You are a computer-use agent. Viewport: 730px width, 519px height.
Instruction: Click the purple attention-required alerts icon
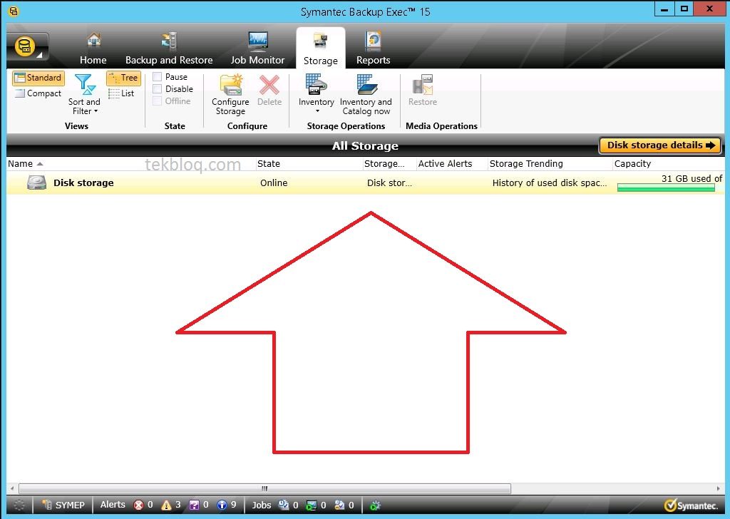click(x=194, y=505)
